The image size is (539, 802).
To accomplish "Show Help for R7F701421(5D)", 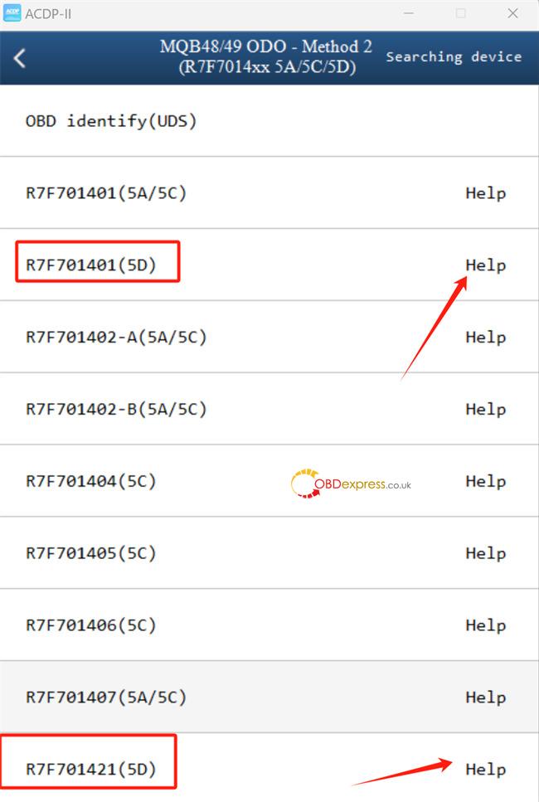I will (485, 770).
